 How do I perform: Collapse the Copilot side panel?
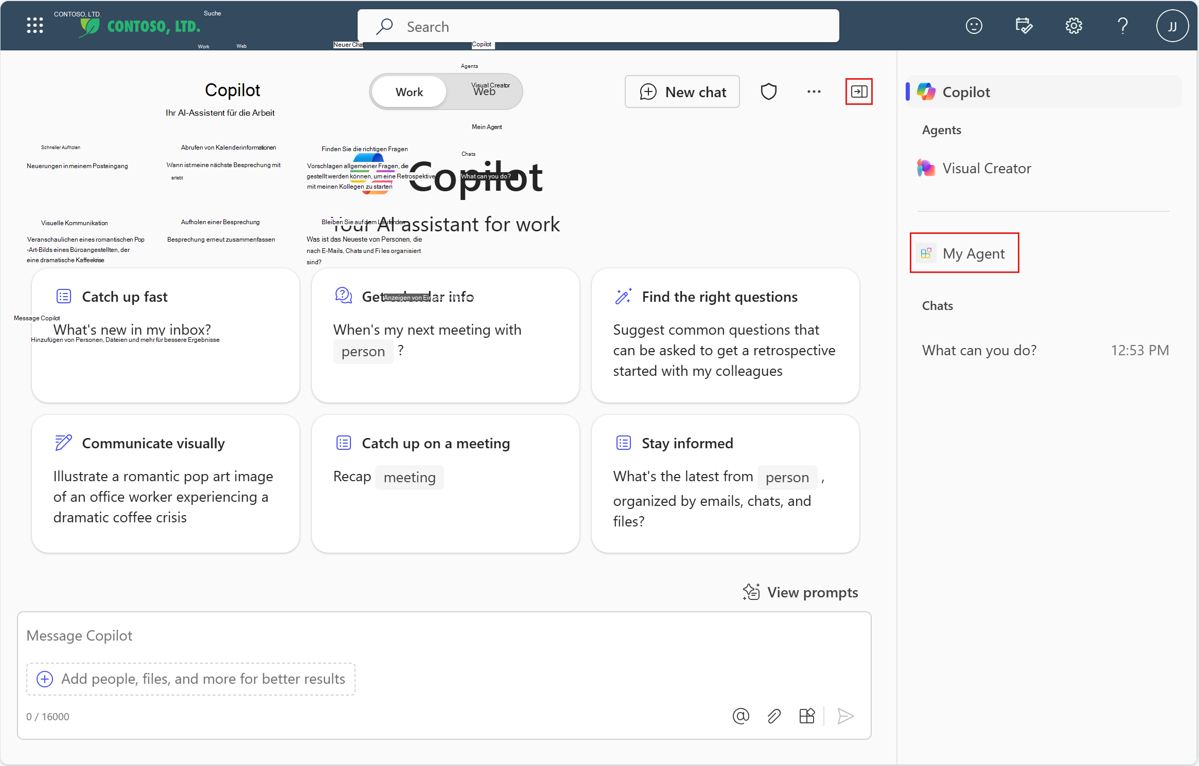coord(859,92)
